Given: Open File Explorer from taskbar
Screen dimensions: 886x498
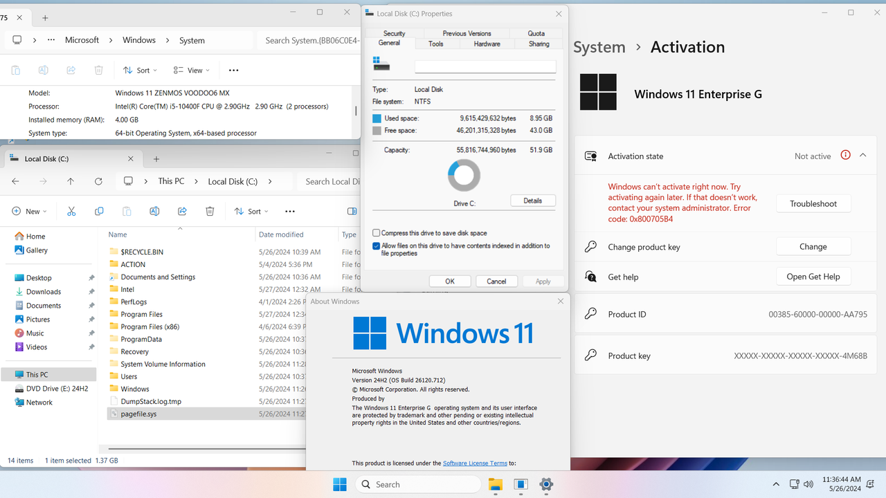Looking at the screenshot, I should tap(495, 484).
